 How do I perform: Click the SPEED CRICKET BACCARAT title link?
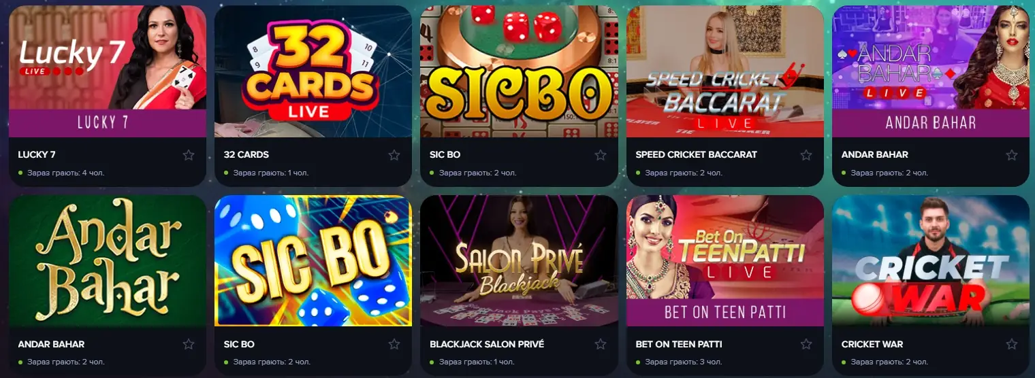(x=696, y=154)
